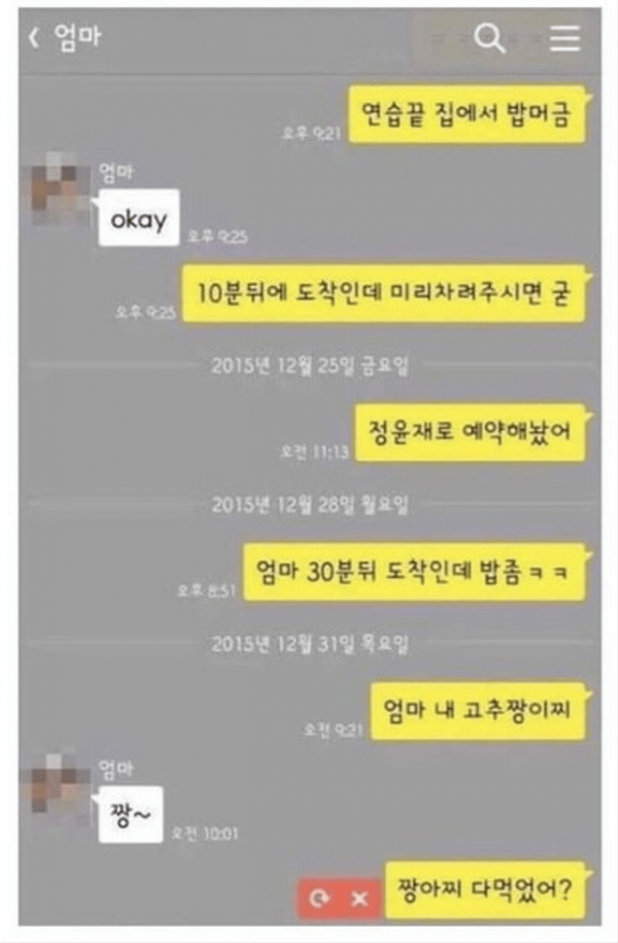618x943 pixels.
Task: Tap the red X delete icon
Action: (x=360, y=899)
